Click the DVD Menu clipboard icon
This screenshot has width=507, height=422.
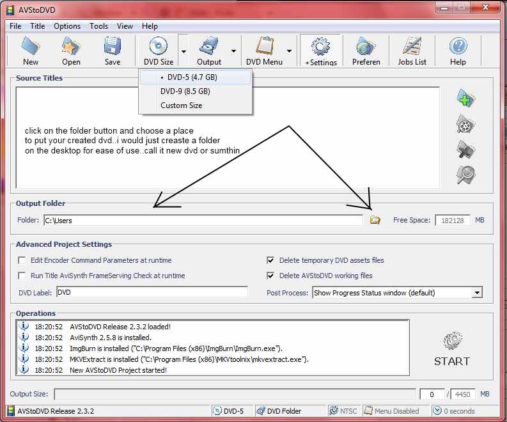tap(265, 46)
